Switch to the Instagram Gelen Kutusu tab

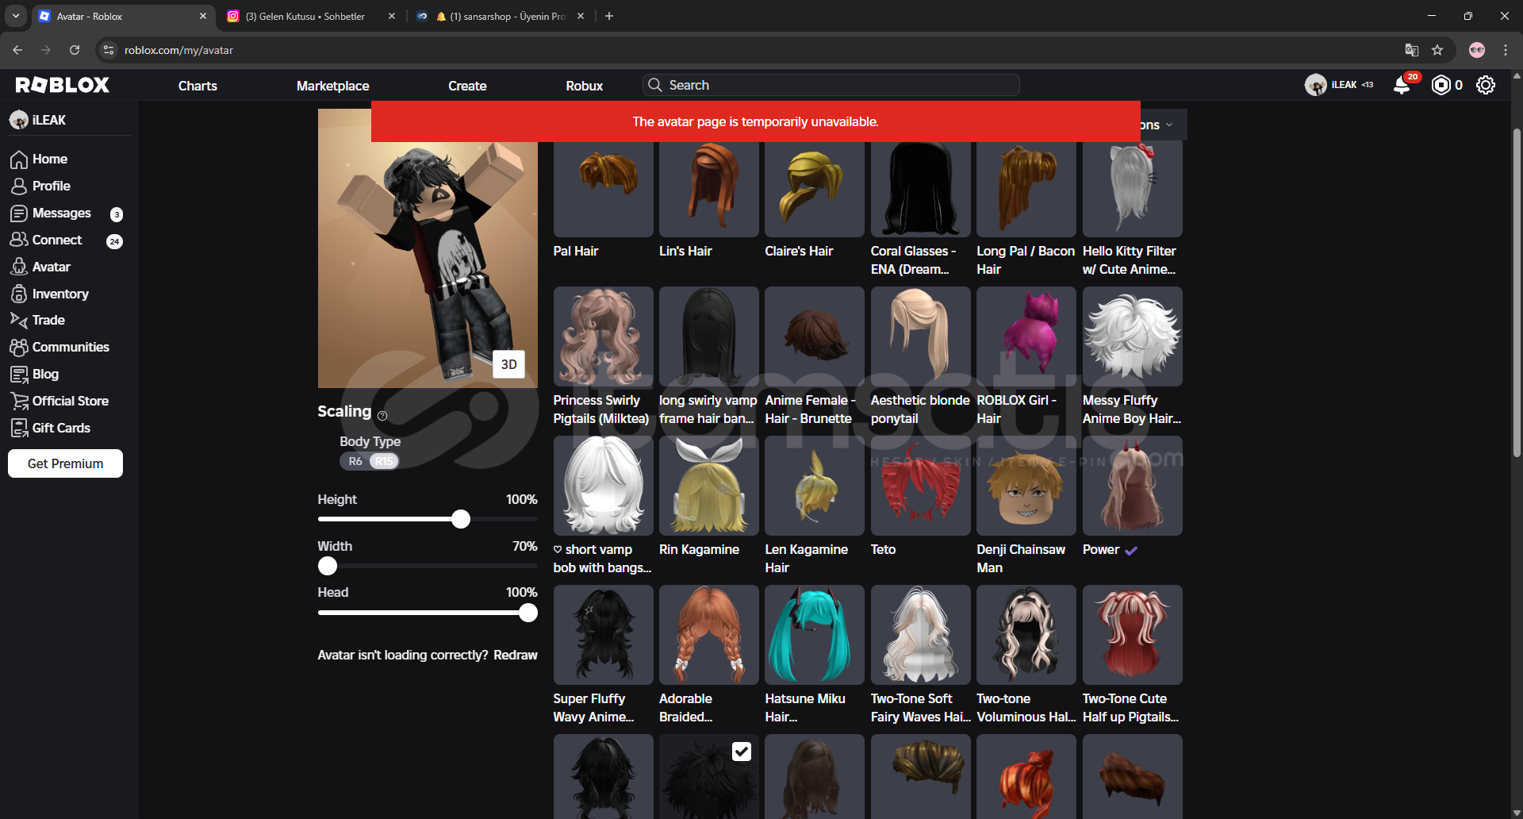click(x=305, y=16)
